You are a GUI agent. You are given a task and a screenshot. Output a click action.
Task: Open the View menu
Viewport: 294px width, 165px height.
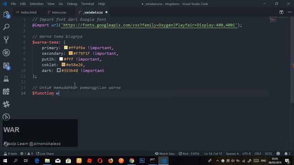(51, 4)
